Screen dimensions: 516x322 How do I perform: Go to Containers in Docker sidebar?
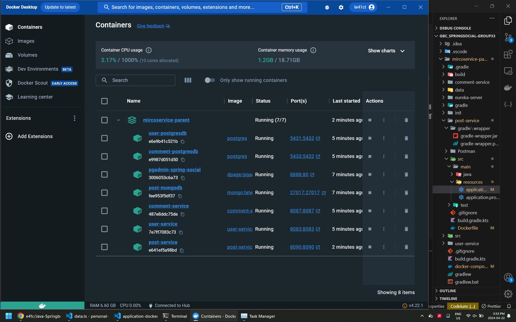[30, 27]
